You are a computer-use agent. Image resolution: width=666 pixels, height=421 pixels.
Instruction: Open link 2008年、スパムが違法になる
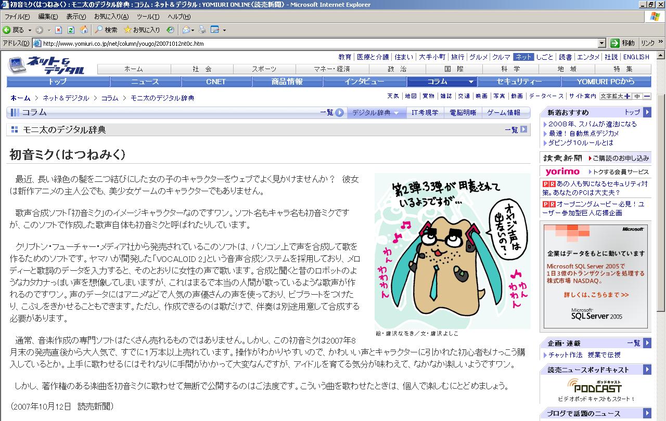tap(592, 124)
